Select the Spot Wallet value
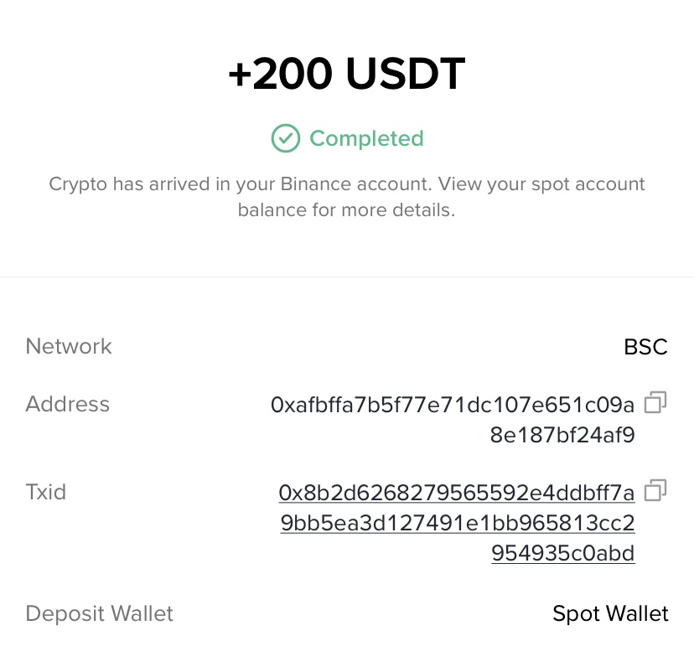The width and height of the screenshot is (694, 646). 610,614
